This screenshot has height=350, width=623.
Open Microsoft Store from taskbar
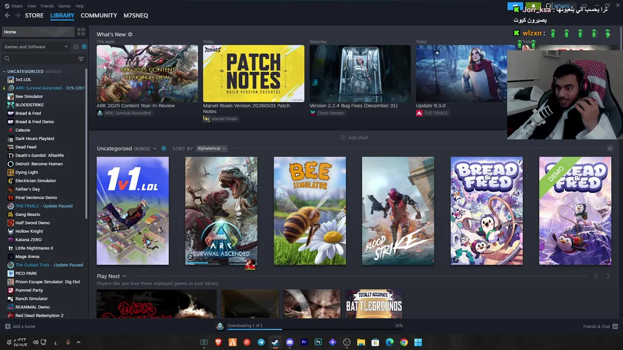(x=375, y=342)
